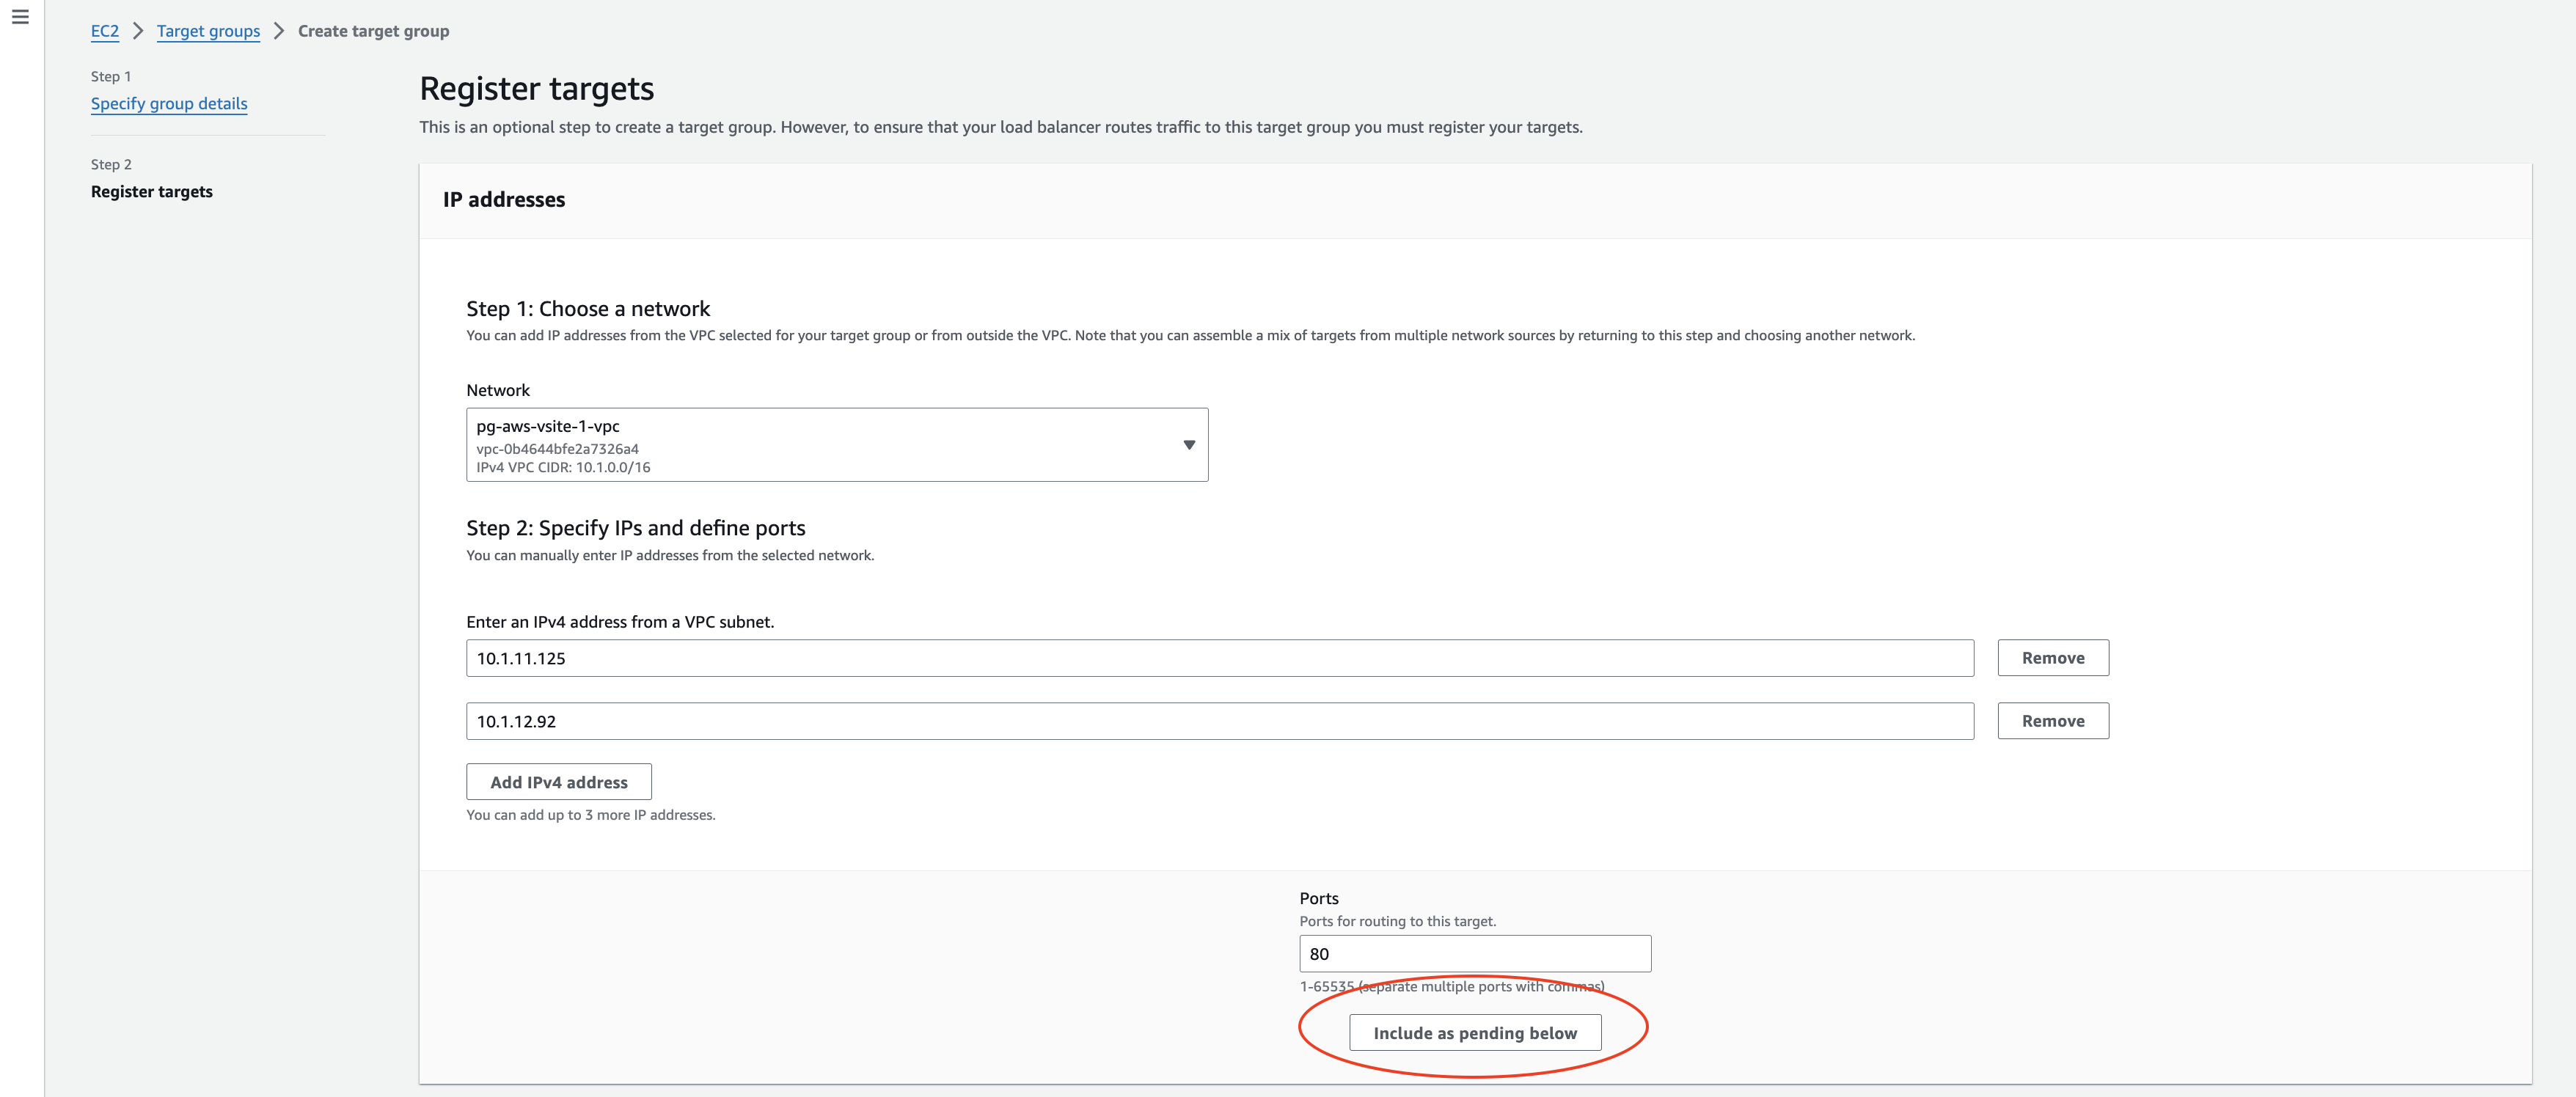
Task: Click the Ports input showing 80
Action: pos(1474,953)
